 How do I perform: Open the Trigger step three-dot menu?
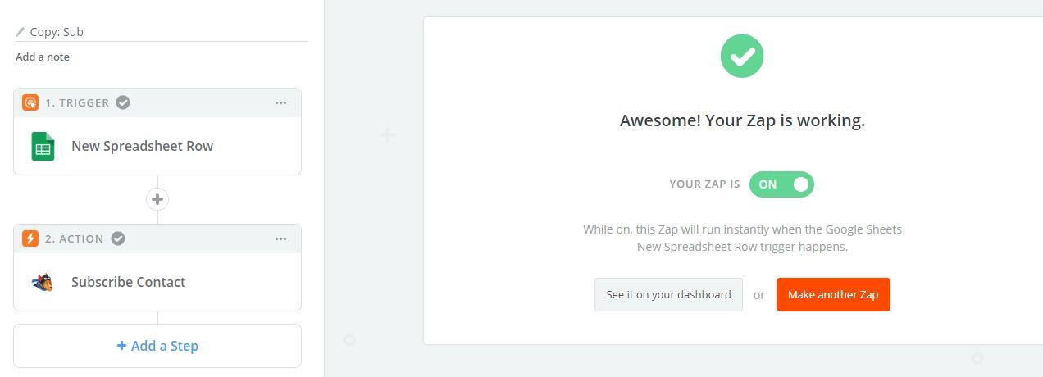coord(281,102)
